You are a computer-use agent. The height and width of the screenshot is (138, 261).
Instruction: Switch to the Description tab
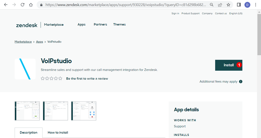pyautogui.click(x=28, y=132)
